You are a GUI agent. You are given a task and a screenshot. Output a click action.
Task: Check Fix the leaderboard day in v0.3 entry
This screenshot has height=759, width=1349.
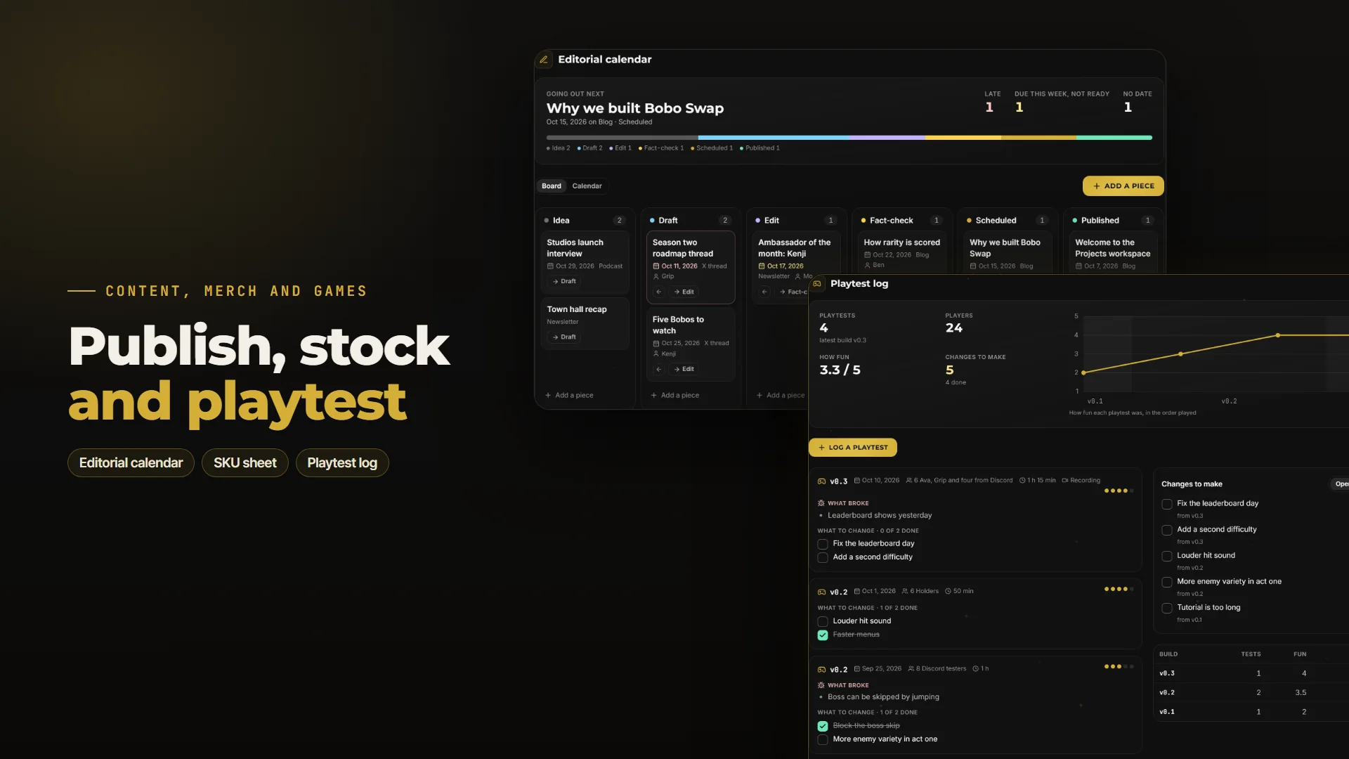click(823, 544)
